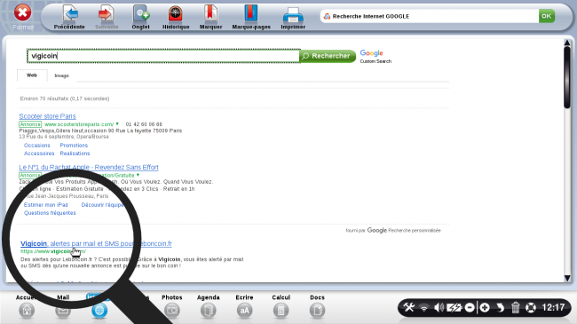Select the Web results tab
Image resolution: width=577 pixels, height=324 pixels.
tap(32, 75)
